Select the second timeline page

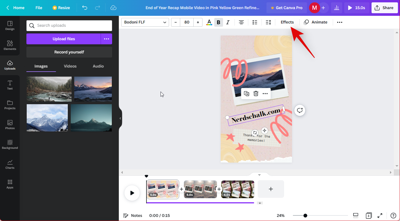click(200, 189)
